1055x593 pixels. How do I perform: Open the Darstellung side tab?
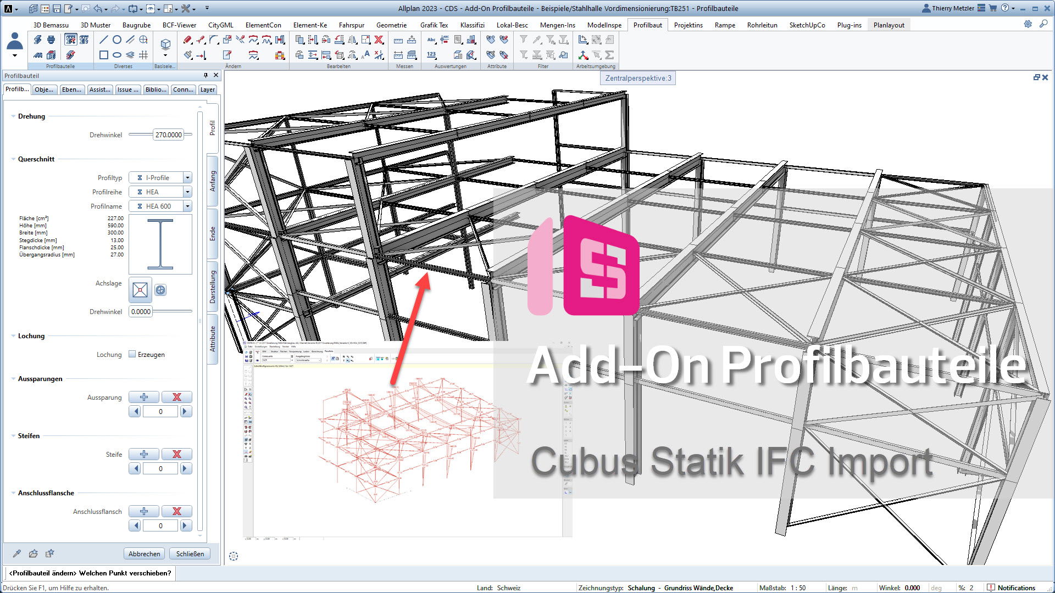pos(212,286)
